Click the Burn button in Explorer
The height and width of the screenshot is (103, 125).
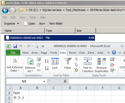tap(42, 24)
